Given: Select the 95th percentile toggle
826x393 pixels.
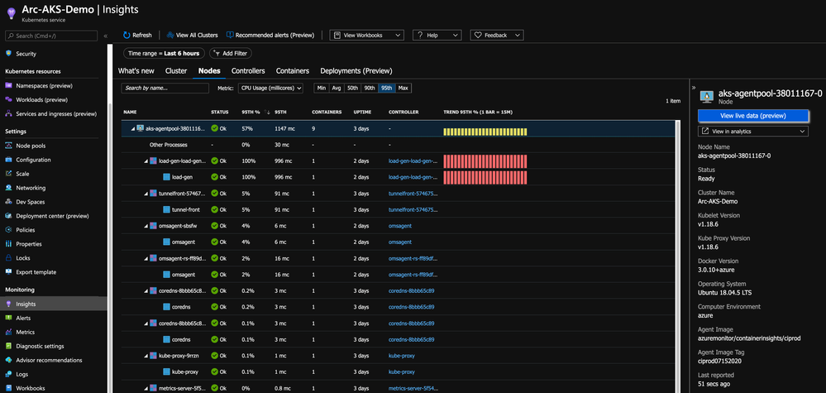Looking at the screenshot, I should [x=387, y=88].
